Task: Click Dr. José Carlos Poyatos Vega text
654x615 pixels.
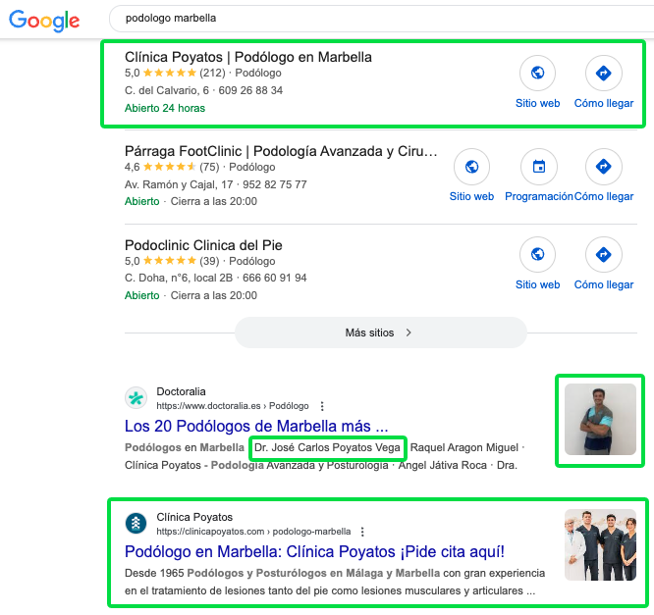Action: coord(327,447)
